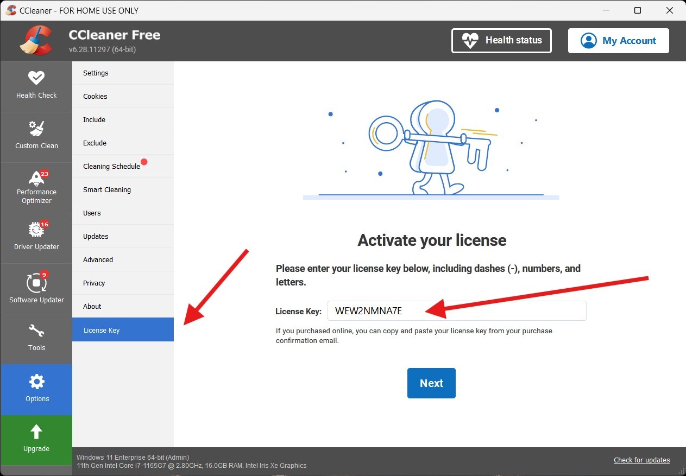Click CCleaner title bar app icon

click(10, 10)
